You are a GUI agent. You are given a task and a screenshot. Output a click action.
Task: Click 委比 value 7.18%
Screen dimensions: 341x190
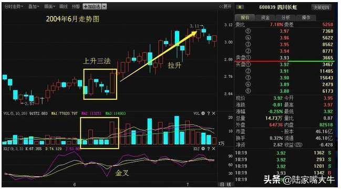click(x=276, y=24)
